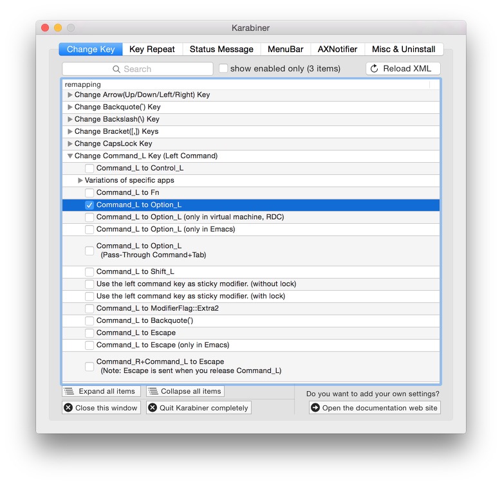Screen dimensions: 502x485
Task: Expand Change CapsLock Key
Action: click(x=70, y=143)
